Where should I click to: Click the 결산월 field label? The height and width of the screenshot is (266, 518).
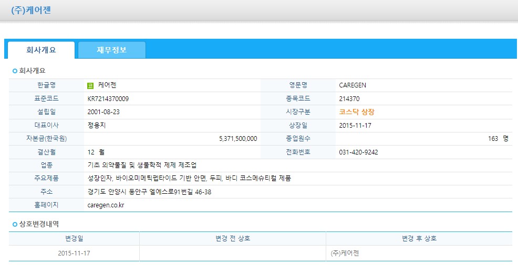47,152
